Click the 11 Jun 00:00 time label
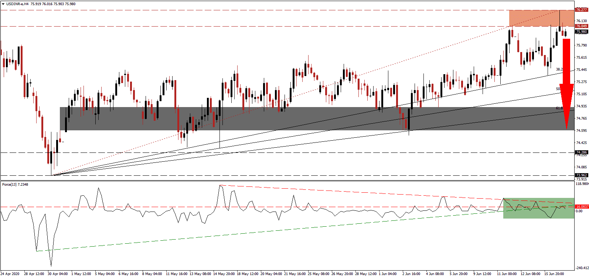Image resolution: width=589 pixels, height=278 pixels. point(507,274)
